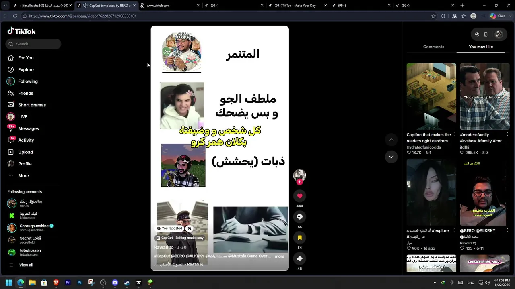Open the Following feed
Screen dimensions: 515x289
[28, 81]
